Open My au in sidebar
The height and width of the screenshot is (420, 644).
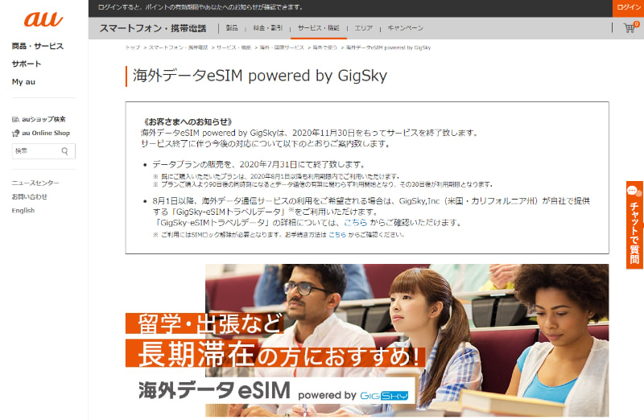(23, 82)
